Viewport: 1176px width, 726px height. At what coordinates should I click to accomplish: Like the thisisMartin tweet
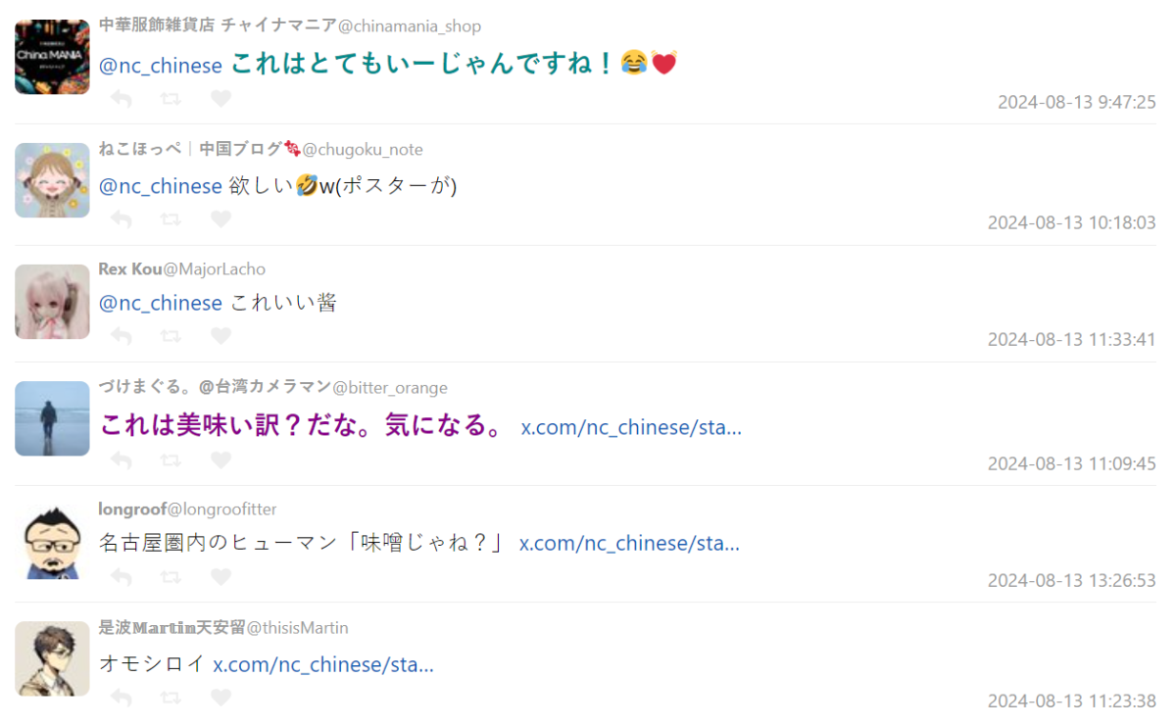[x=221, y=698]
